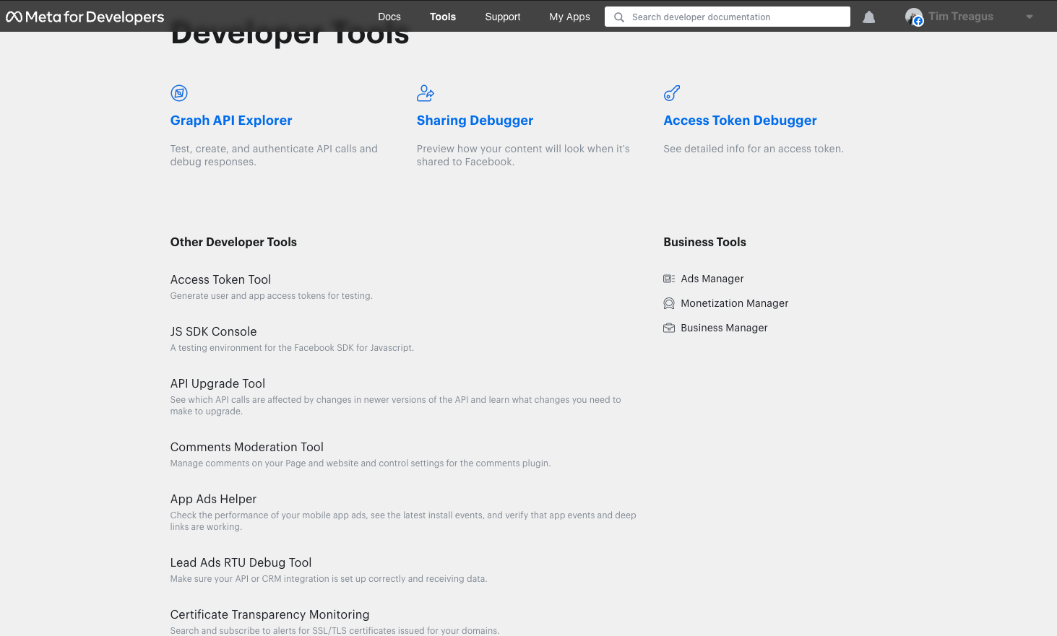1057x636 pixels.
Task: Open Monetization Manager link text
Action: (734, 303)
